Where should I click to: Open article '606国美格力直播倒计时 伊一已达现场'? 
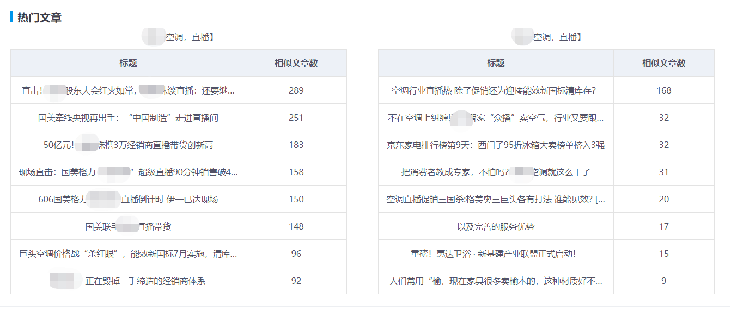point(128,199)
